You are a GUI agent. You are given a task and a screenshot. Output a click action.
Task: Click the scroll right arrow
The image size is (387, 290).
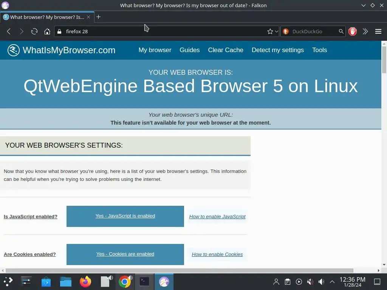point(379,270)
